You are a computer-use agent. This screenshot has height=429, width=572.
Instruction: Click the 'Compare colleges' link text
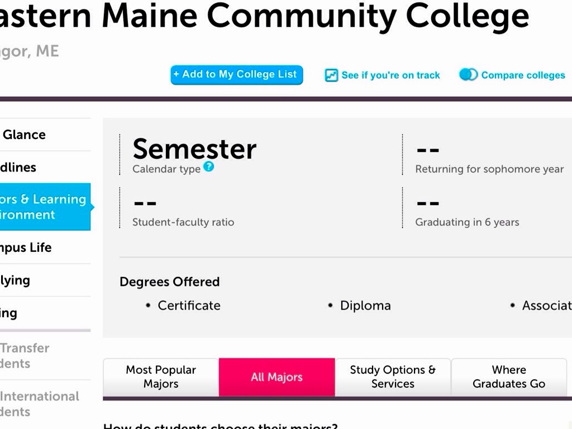pos(523,75)
